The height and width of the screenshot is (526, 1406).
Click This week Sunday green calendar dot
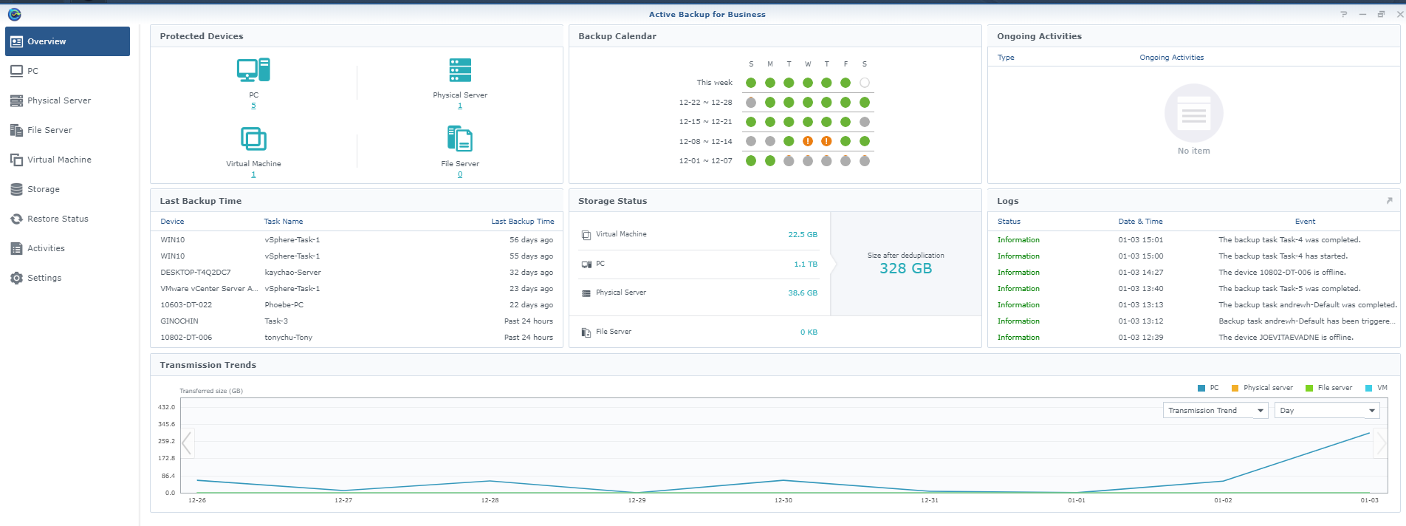[x=751, y=83]
